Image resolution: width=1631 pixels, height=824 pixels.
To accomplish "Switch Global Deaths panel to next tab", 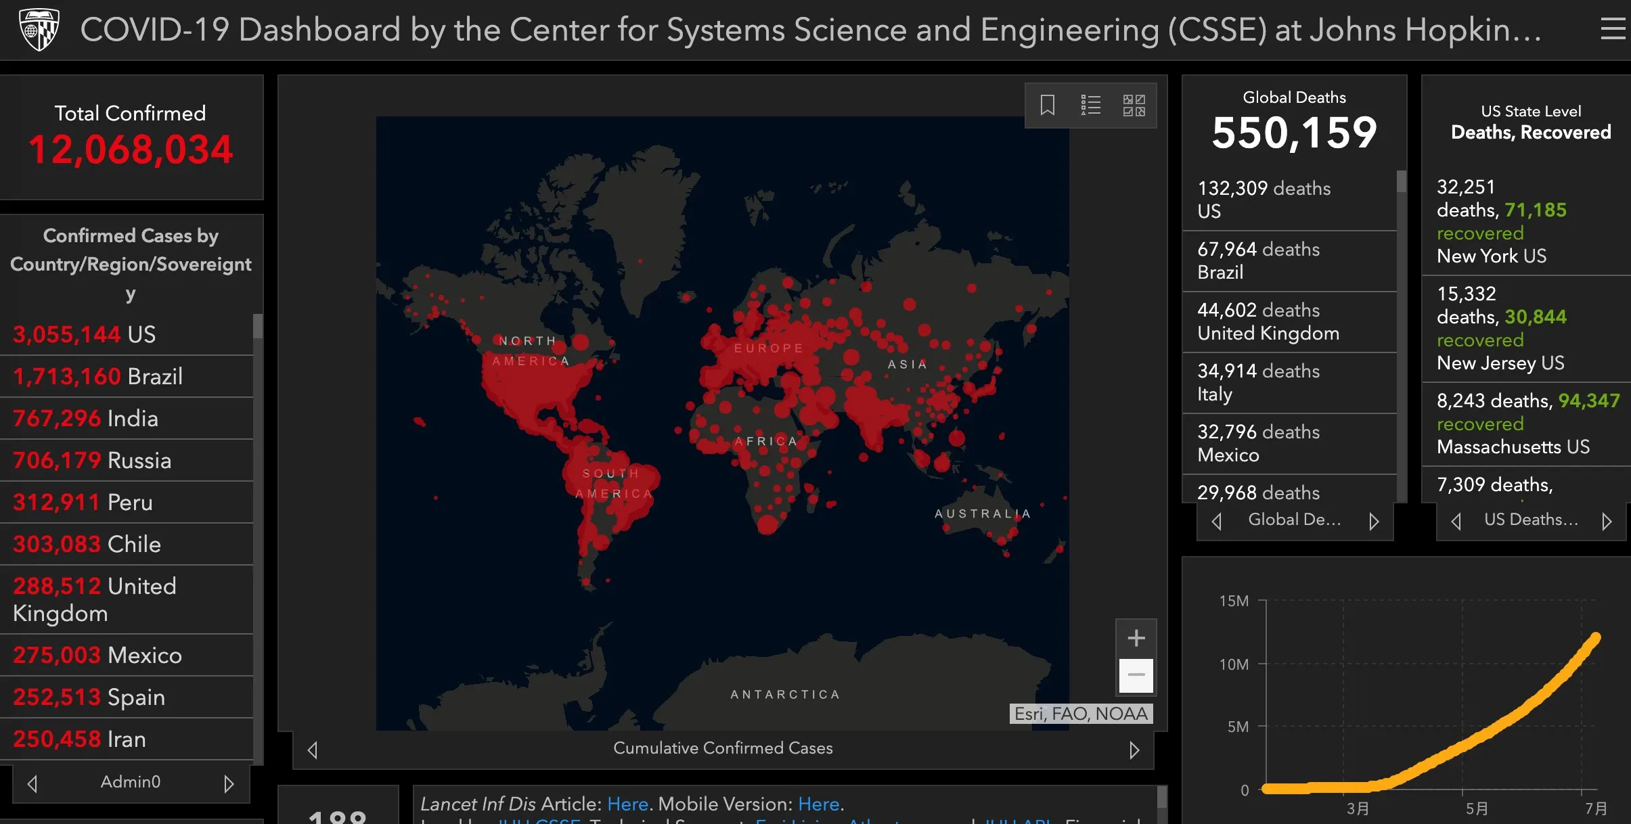I will pos(1374,521).
